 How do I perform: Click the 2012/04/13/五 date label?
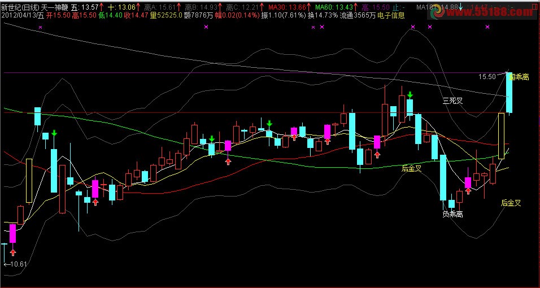[23, 15]
